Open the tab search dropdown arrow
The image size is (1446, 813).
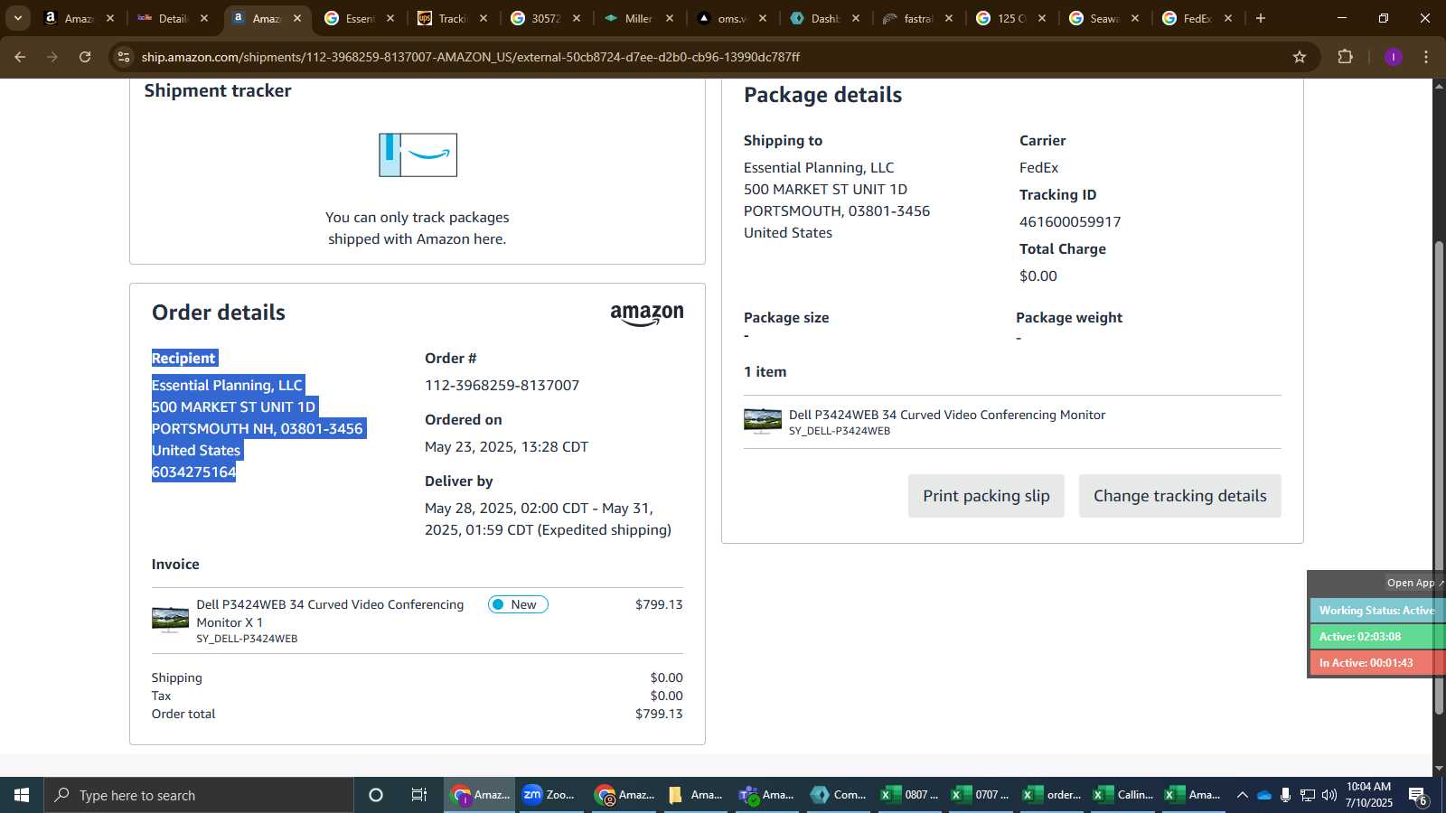tap(17, 18)
